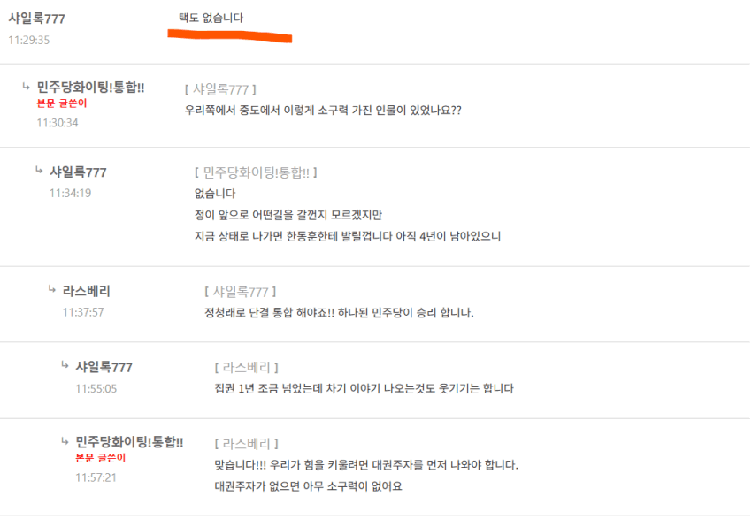Open the profile of top commenter 샤일록777
Screen dimensions: 752x527
37,19
